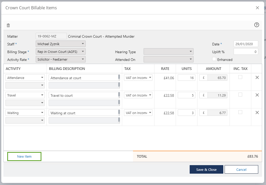The image size is (266, 185).
Task: Click the trash delete icon
Action: 8,25
